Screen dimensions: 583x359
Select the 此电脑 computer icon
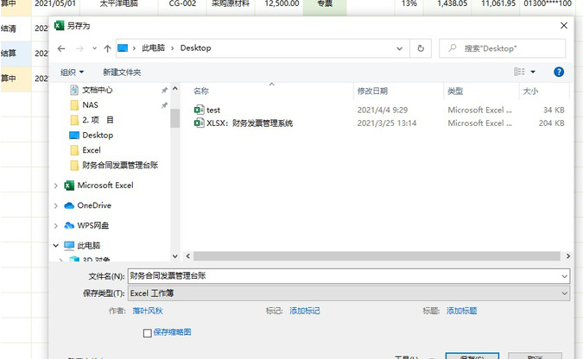click(x=69, y=245)
